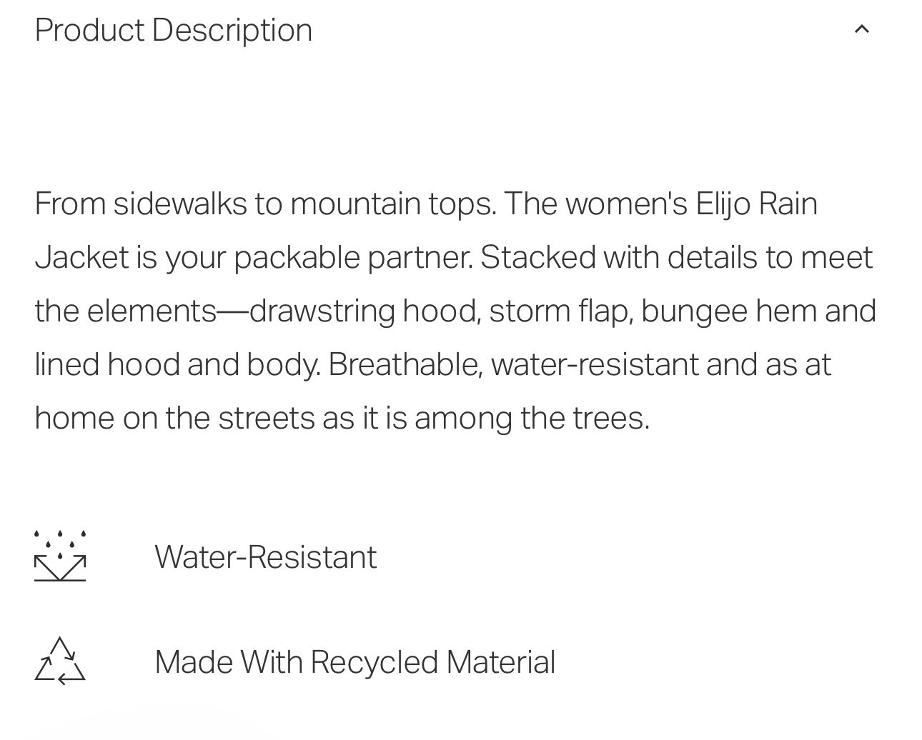Click the words 'the elements' in the paragraph
Image resolution: width=922 pixels, height=740 pixels.
point(126,311)
